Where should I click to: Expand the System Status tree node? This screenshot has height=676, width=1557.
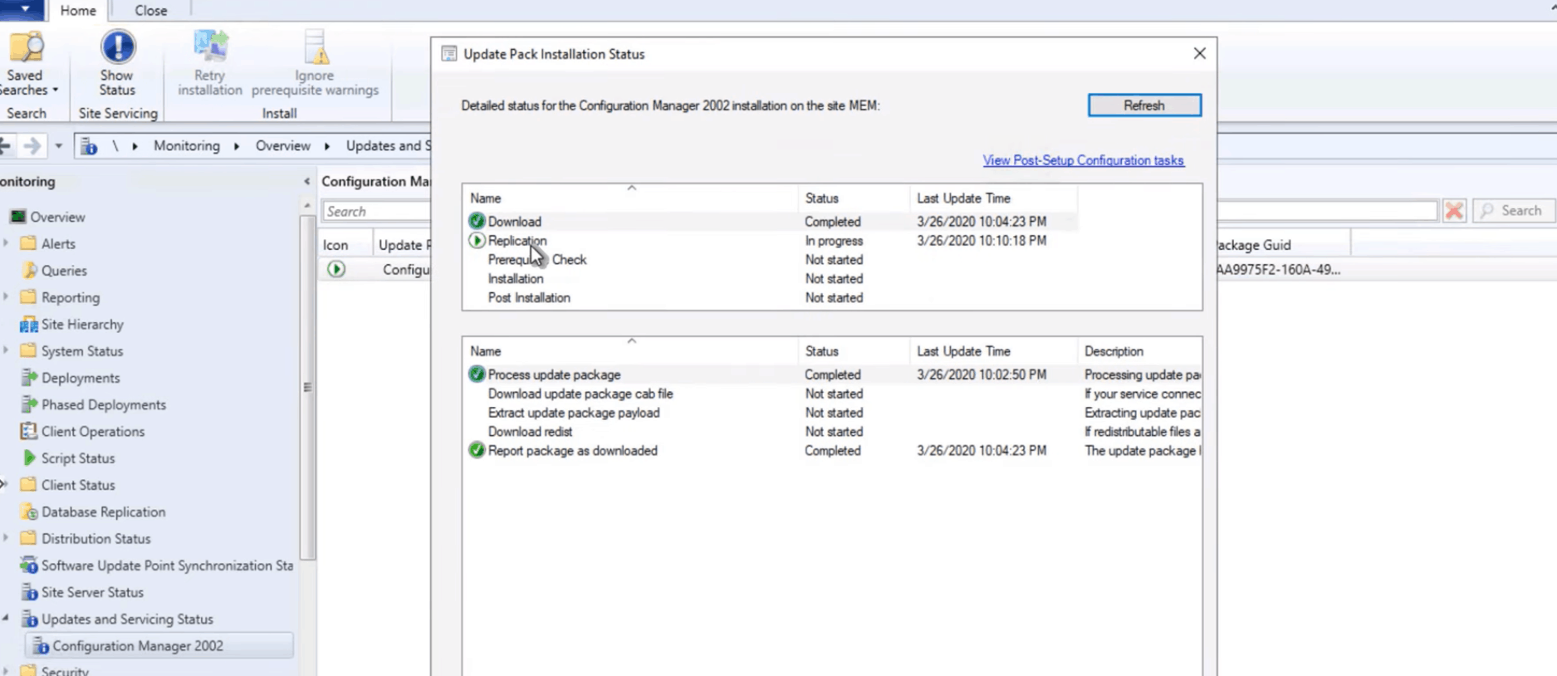[7, 350]
